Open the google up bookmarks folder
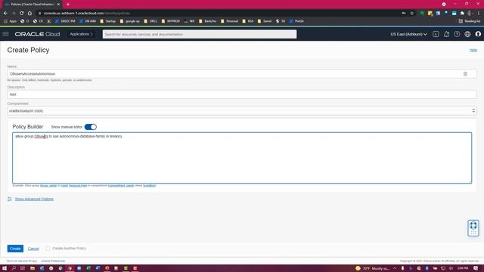Screen dimensions: 484x272 [x=129, y=21]
